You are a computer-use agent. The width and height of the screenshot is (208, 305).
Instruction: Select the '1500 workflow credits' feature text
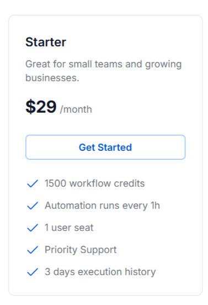(94, 183)
